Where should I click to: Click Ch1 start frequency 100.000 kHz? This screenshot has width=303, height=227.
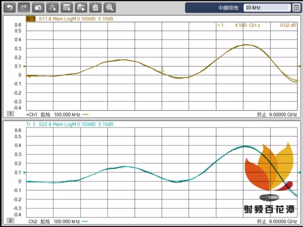67,114
